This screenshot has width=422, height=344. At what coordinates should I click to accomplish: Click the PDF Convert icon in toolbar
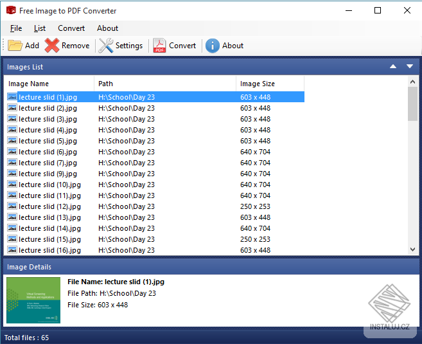pyautogui.click(x=159, y=46)
